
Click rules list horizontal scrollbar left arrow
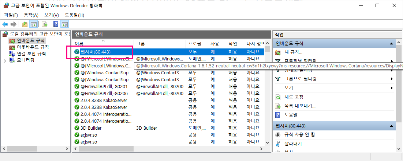[x=75, y=149]
